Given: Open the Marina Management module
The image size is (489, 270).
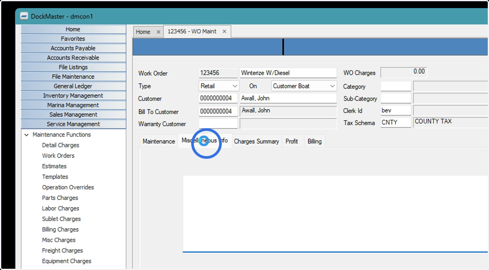Looking at the screenshot, I should click(73, 105).
